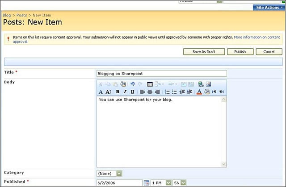Click the Body scrollbar down arrow
The width and height of the screenshot is (286, 187).
(x=223, y=164)
